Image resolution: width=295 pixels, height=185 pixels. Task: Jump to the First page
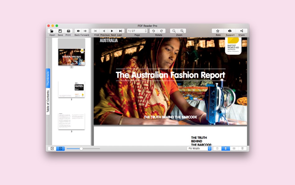click(x=95, y=31)
